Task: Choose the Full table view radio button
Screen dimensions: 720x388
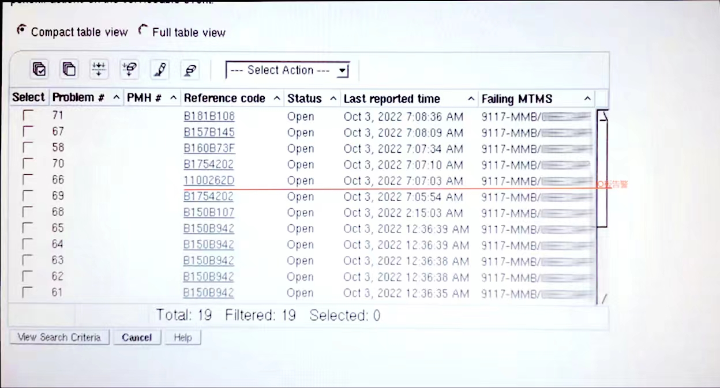Action: coord(143,31)
